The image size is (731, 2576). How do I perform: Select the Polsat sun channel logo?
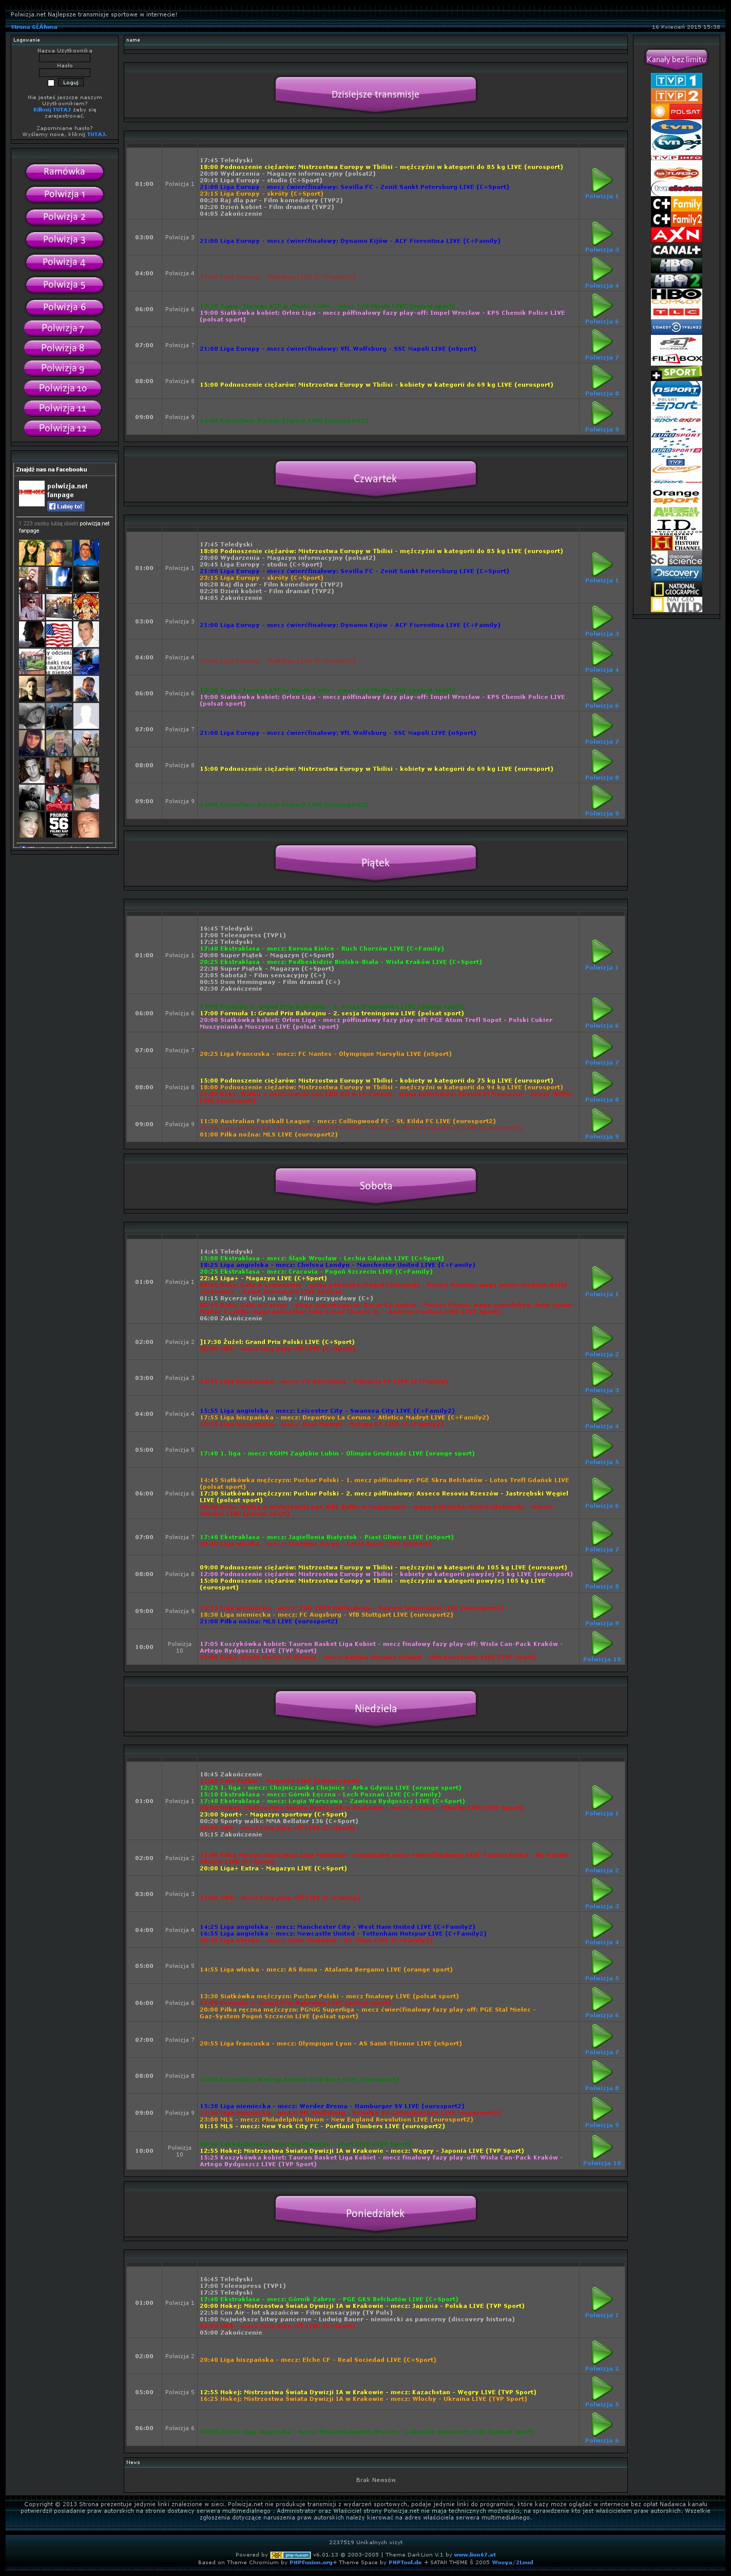coord(676,112)
